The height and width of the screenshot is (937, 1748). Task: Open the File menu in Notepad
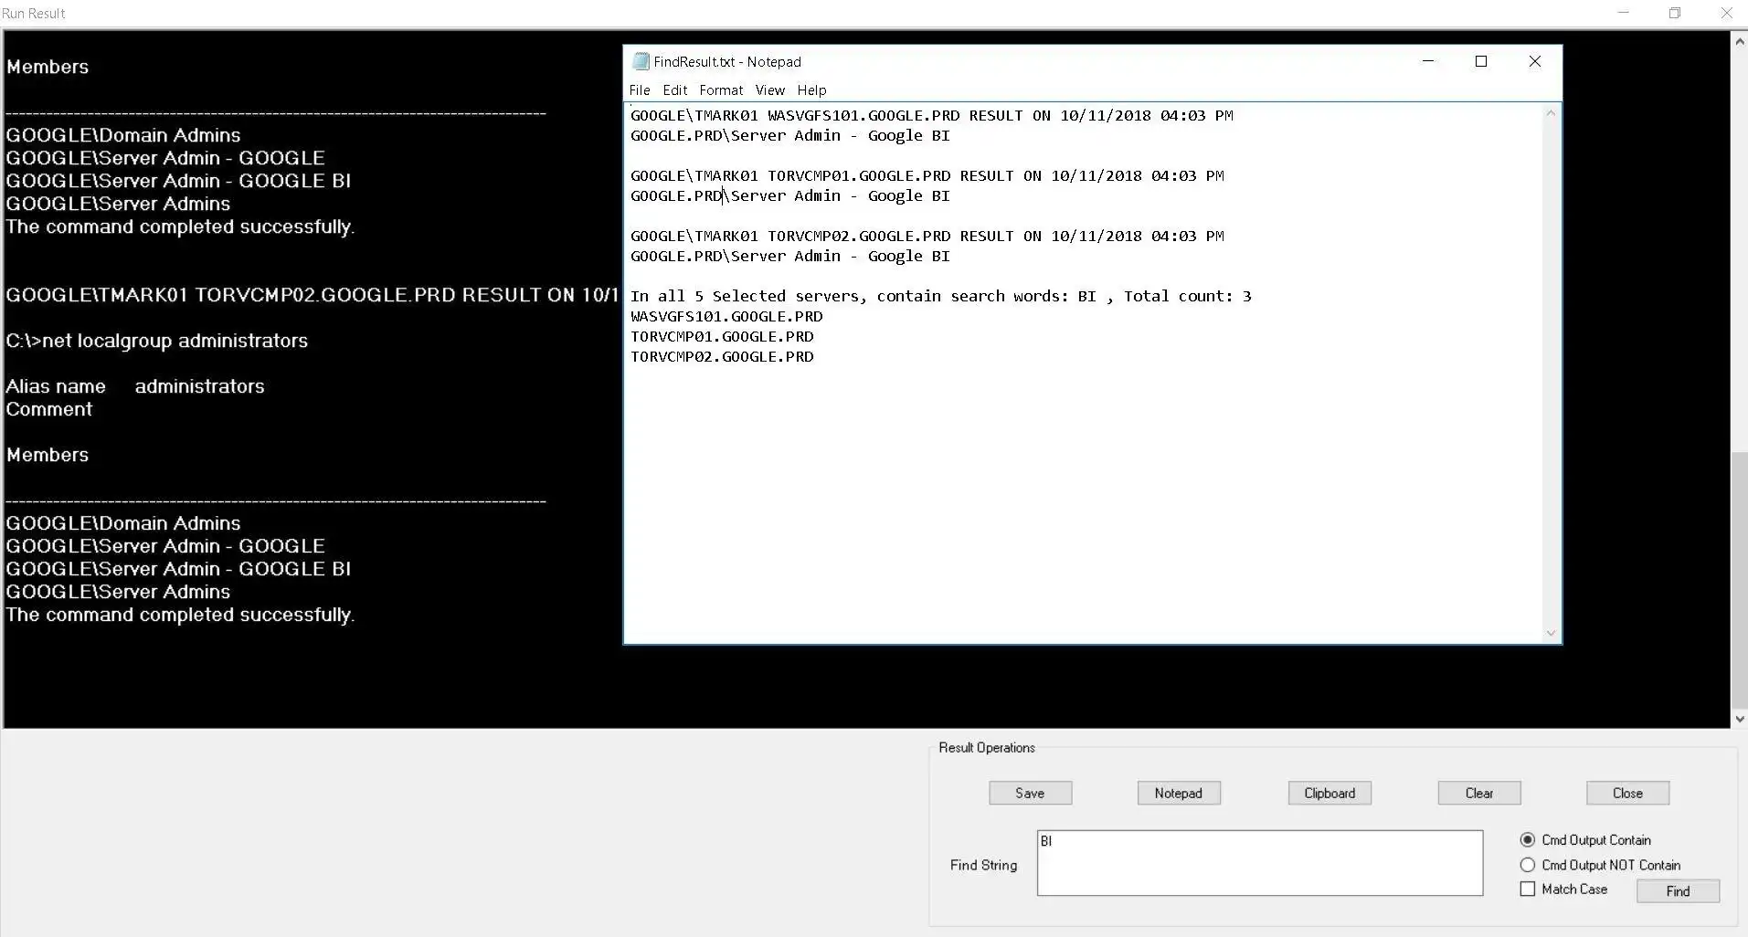coord(640,89)
